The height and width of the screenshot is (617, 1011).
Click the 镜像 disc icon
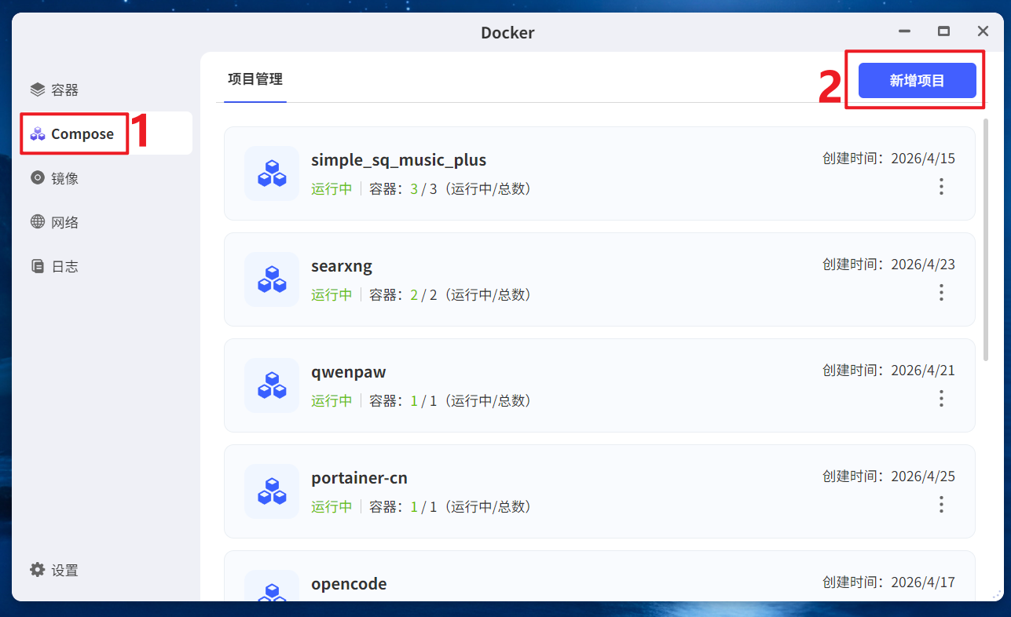pyautogui.click(x=38, y=178)
